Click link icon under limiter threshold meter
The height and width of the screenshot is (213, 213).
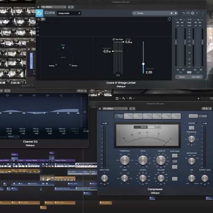click(x=118, y=75)
